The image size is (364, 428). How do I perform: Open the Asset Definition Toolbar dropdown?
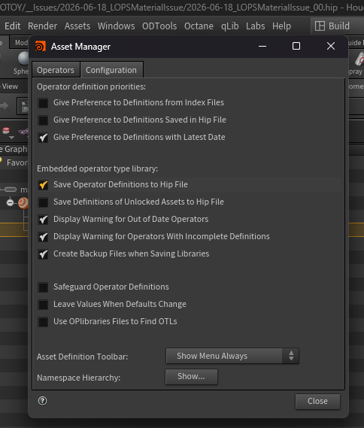(232, 356)
